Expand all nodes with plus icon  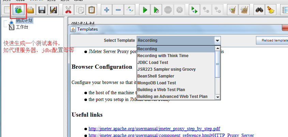click(x=107, y=10)
